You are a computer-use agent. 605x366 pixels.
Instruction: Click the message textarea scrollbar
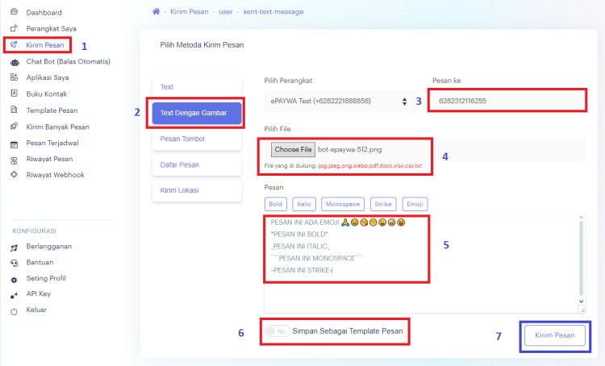[x=581, y=258]
